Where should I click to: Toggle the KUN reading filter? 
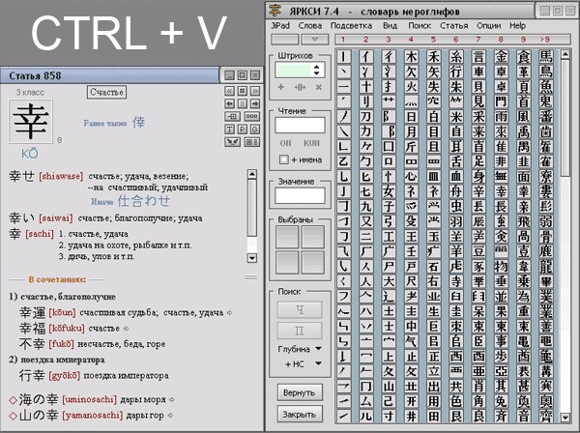point(311,143)
